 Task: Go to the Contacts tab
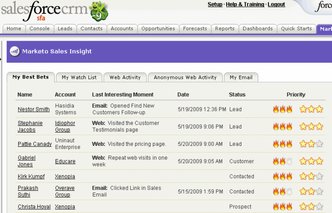[x=91, y=29]
